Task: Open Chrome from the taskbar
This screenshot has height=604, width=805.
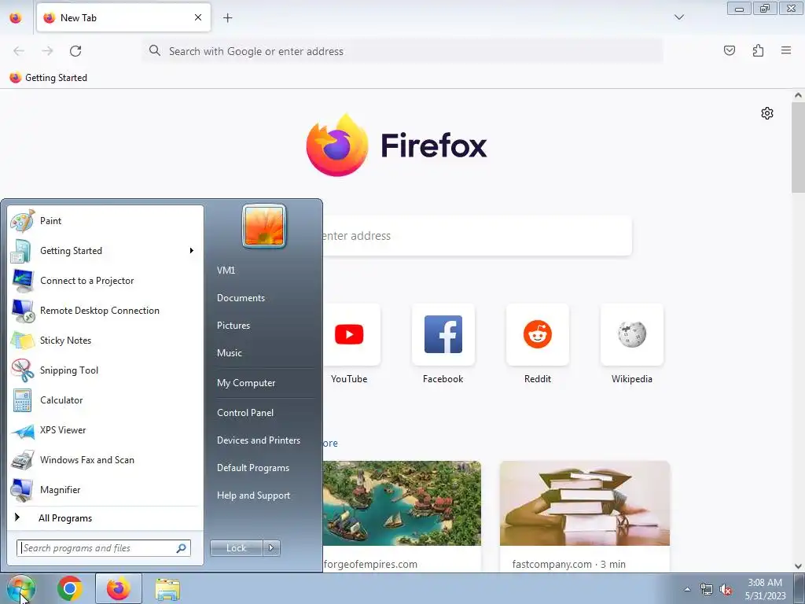Action: (70, 588)
